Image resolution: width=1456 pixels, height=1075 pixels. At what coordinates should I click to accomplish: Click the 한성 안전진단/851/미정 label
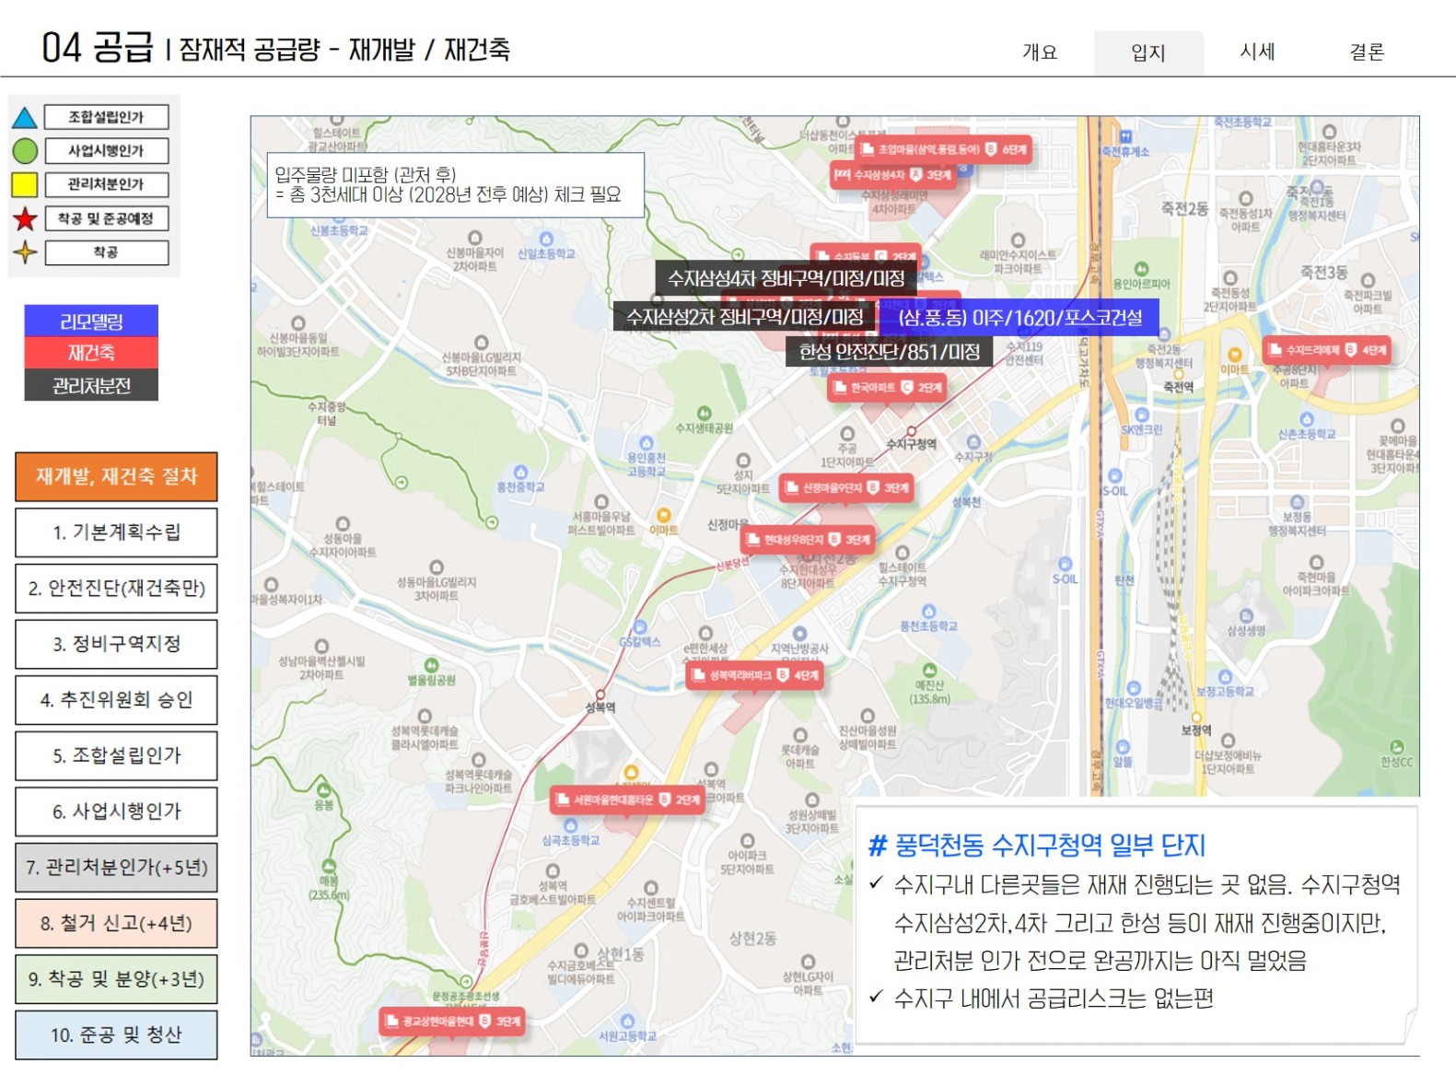point(890,352)
